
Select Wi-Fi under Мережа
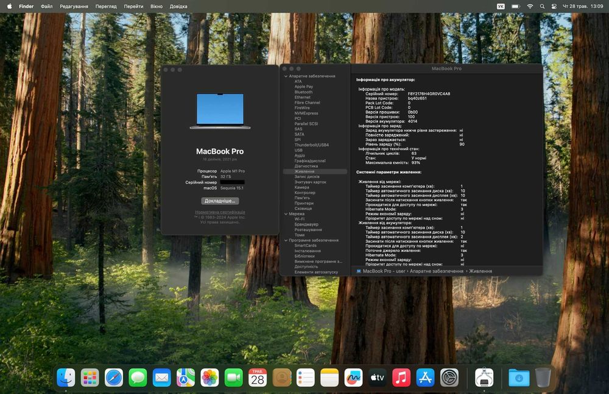pyautogui.click(x=300, y=219)
